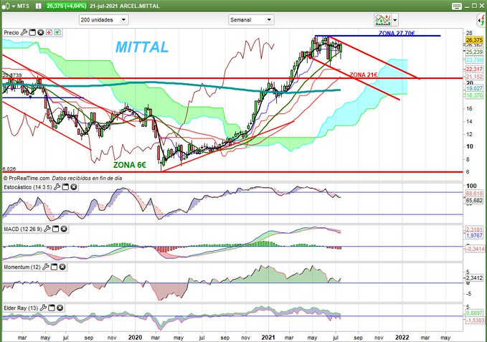Click the Momentum panel window icon
487x342 pixels.
tap(54, 267)
